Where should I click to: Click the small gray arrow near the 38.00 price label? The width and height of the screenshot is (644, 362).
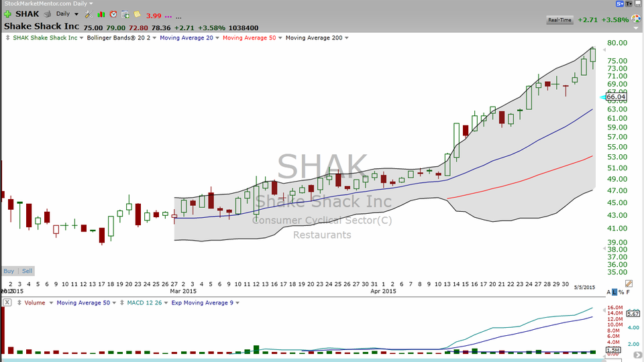tap(604, 249)
